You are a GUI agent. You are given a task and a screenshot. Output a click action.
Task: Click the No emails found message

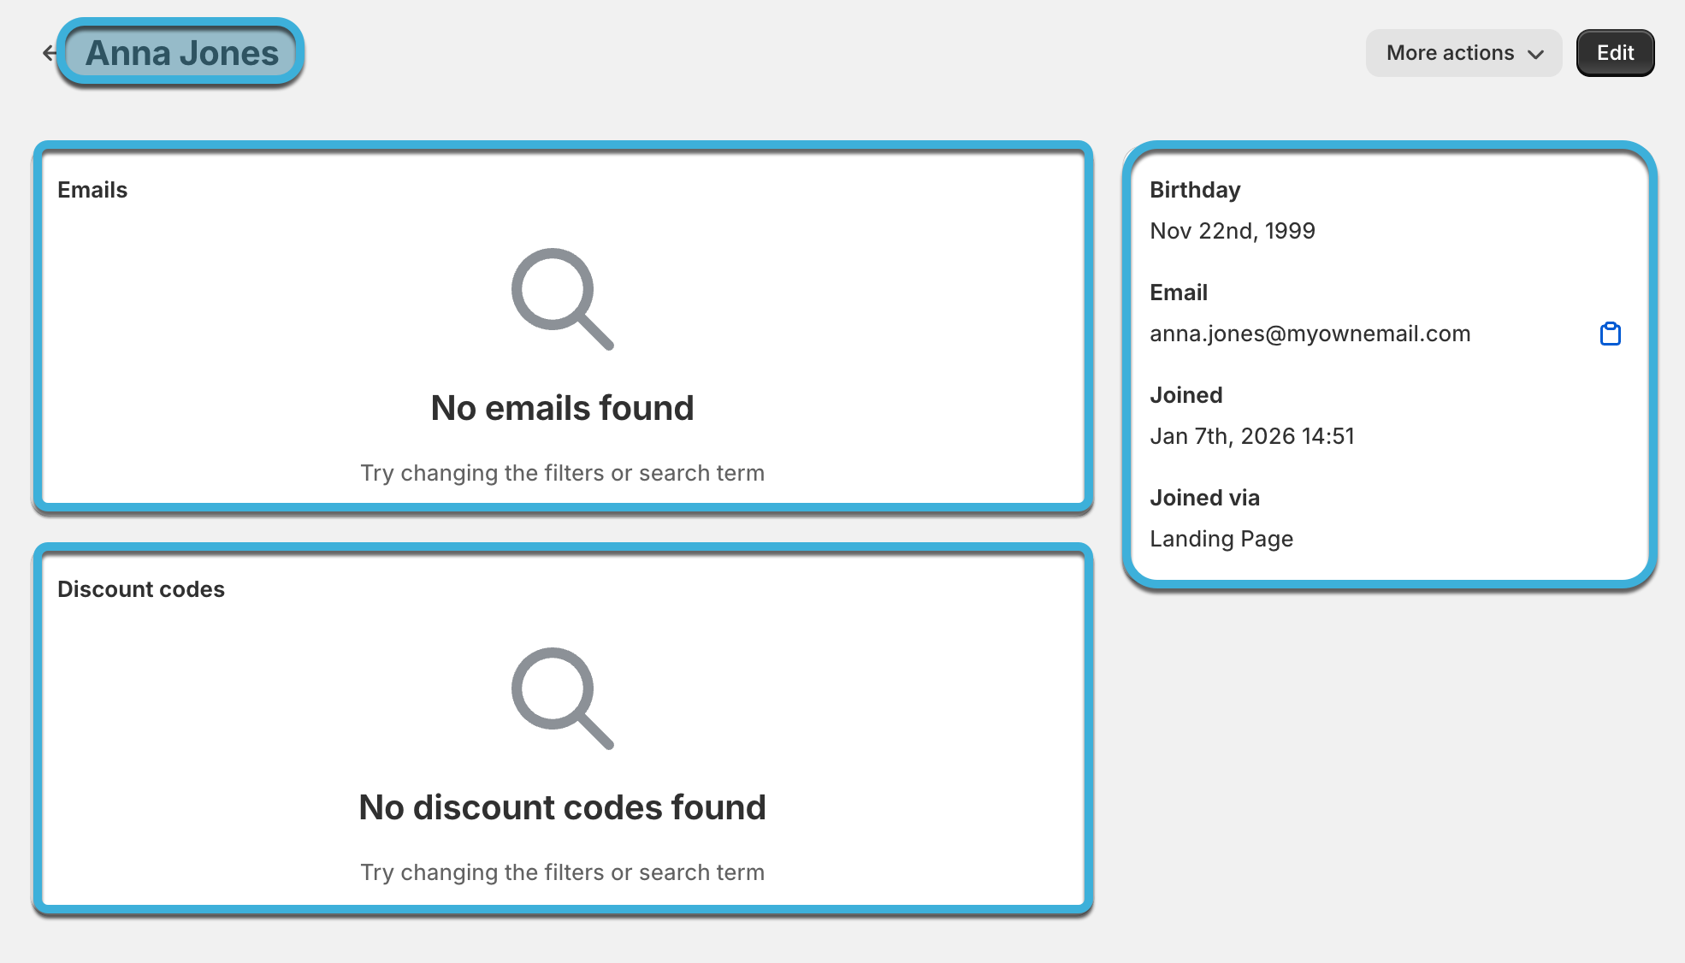coord(562,408)
